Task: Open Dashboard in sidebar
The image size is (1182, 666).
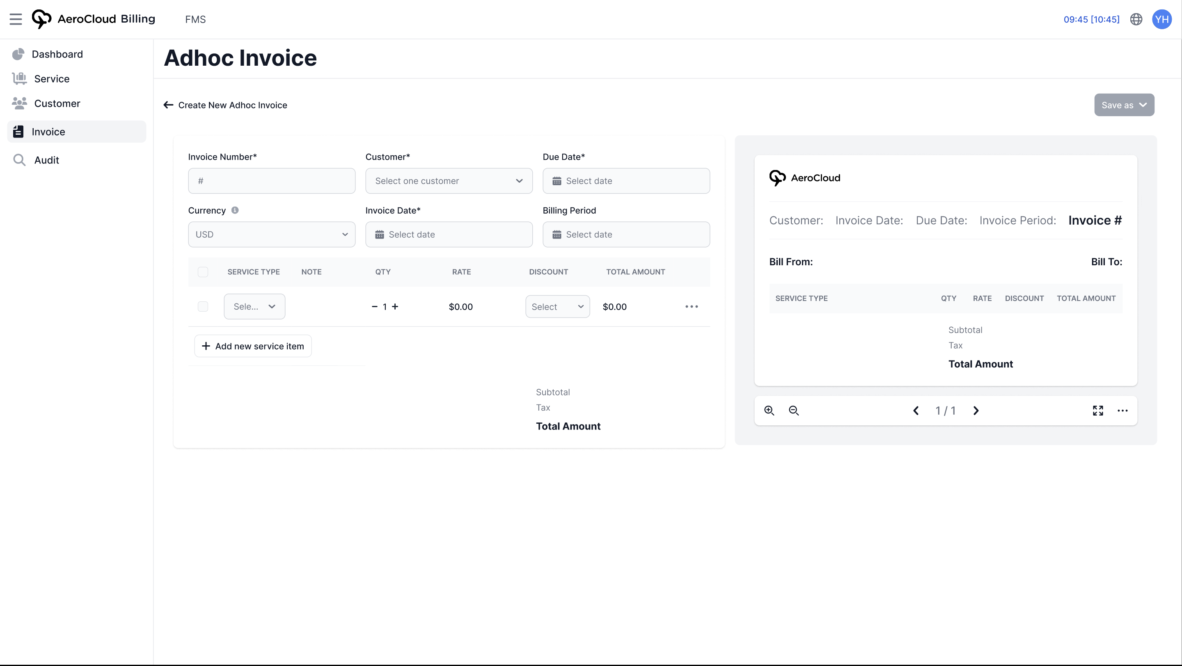Action: tap(57, 54)
